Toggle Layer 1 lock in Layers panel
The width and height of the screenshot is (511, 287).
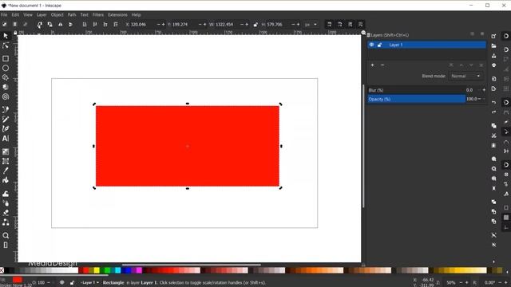(380, 45)
